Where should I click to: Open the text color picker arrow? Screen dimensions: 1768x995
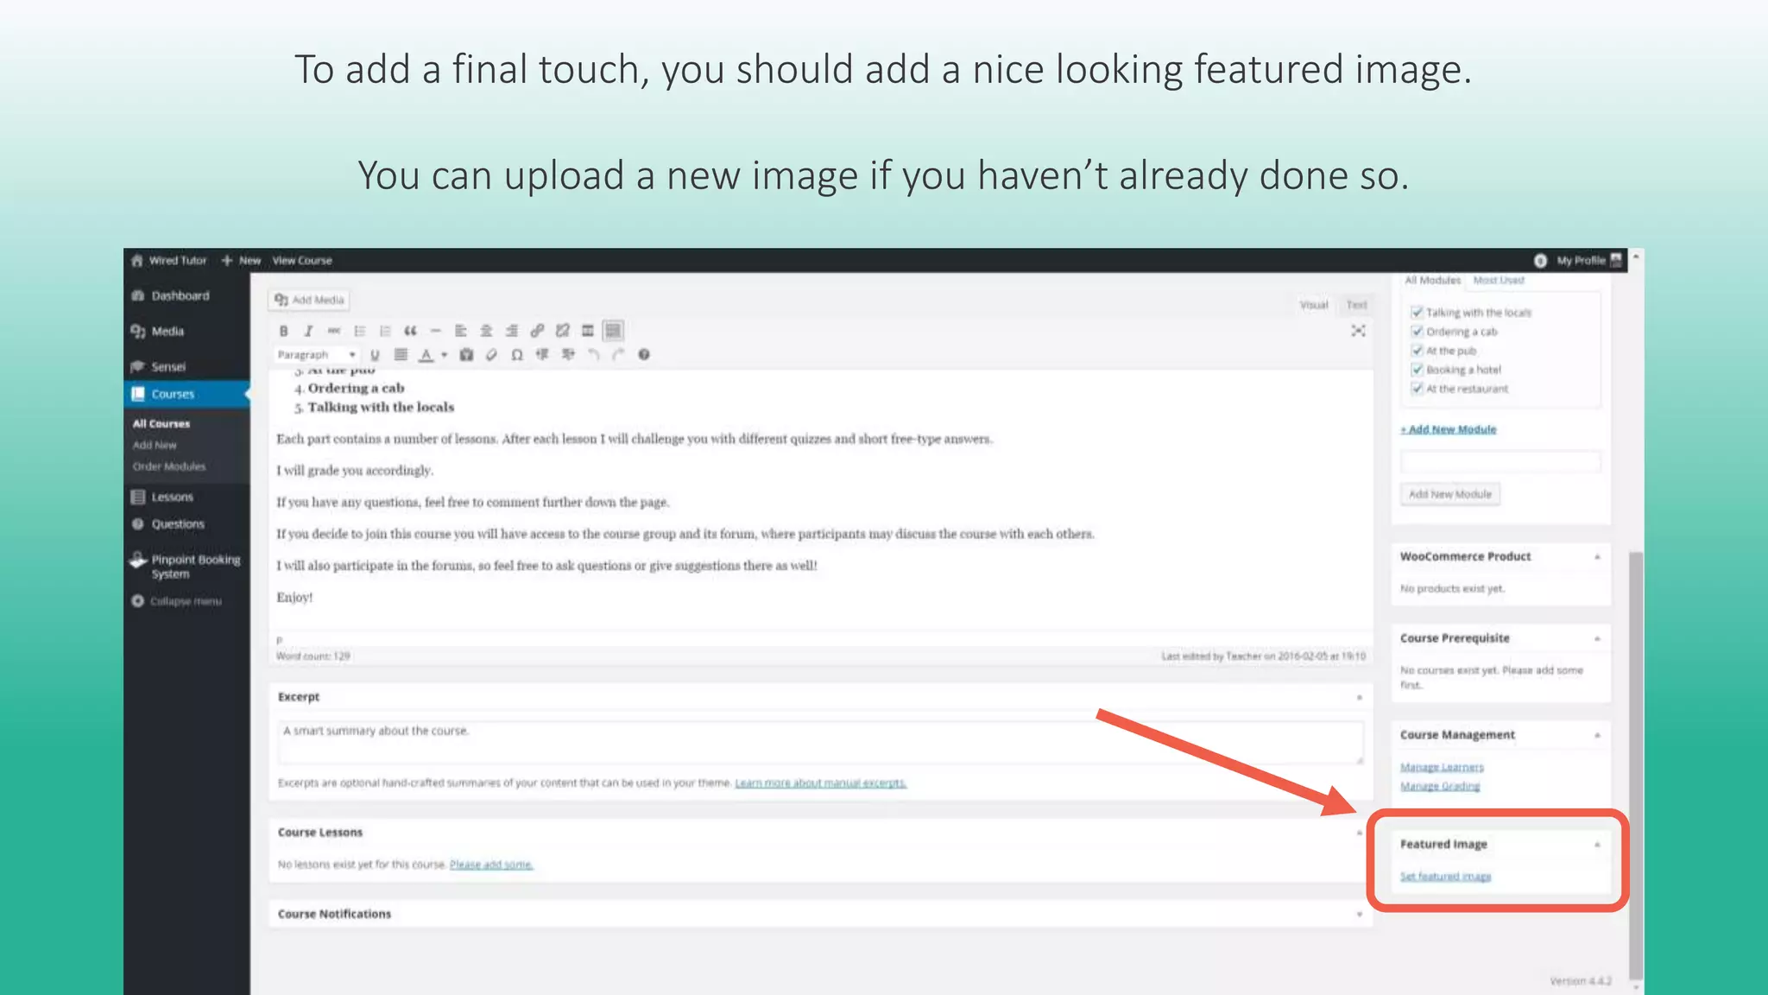[445, 355]
